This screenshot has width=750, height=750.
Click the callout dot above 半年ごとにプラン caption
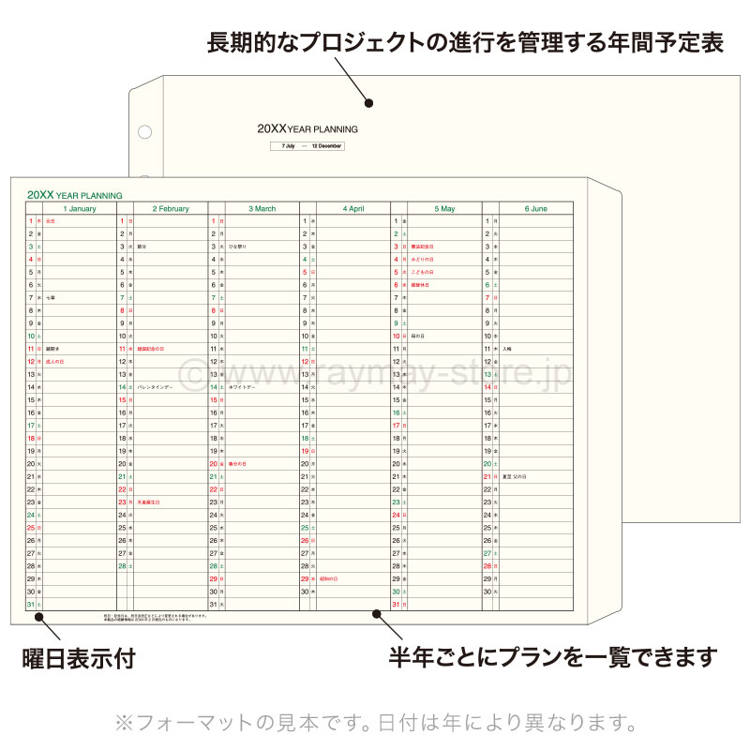pos(378,614)
